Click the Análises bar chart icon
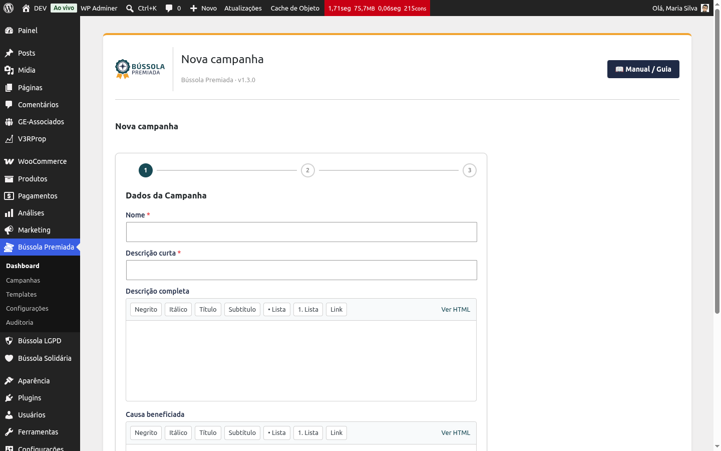Viewport: 721px width, 451px height. click(x=9, y=213)
